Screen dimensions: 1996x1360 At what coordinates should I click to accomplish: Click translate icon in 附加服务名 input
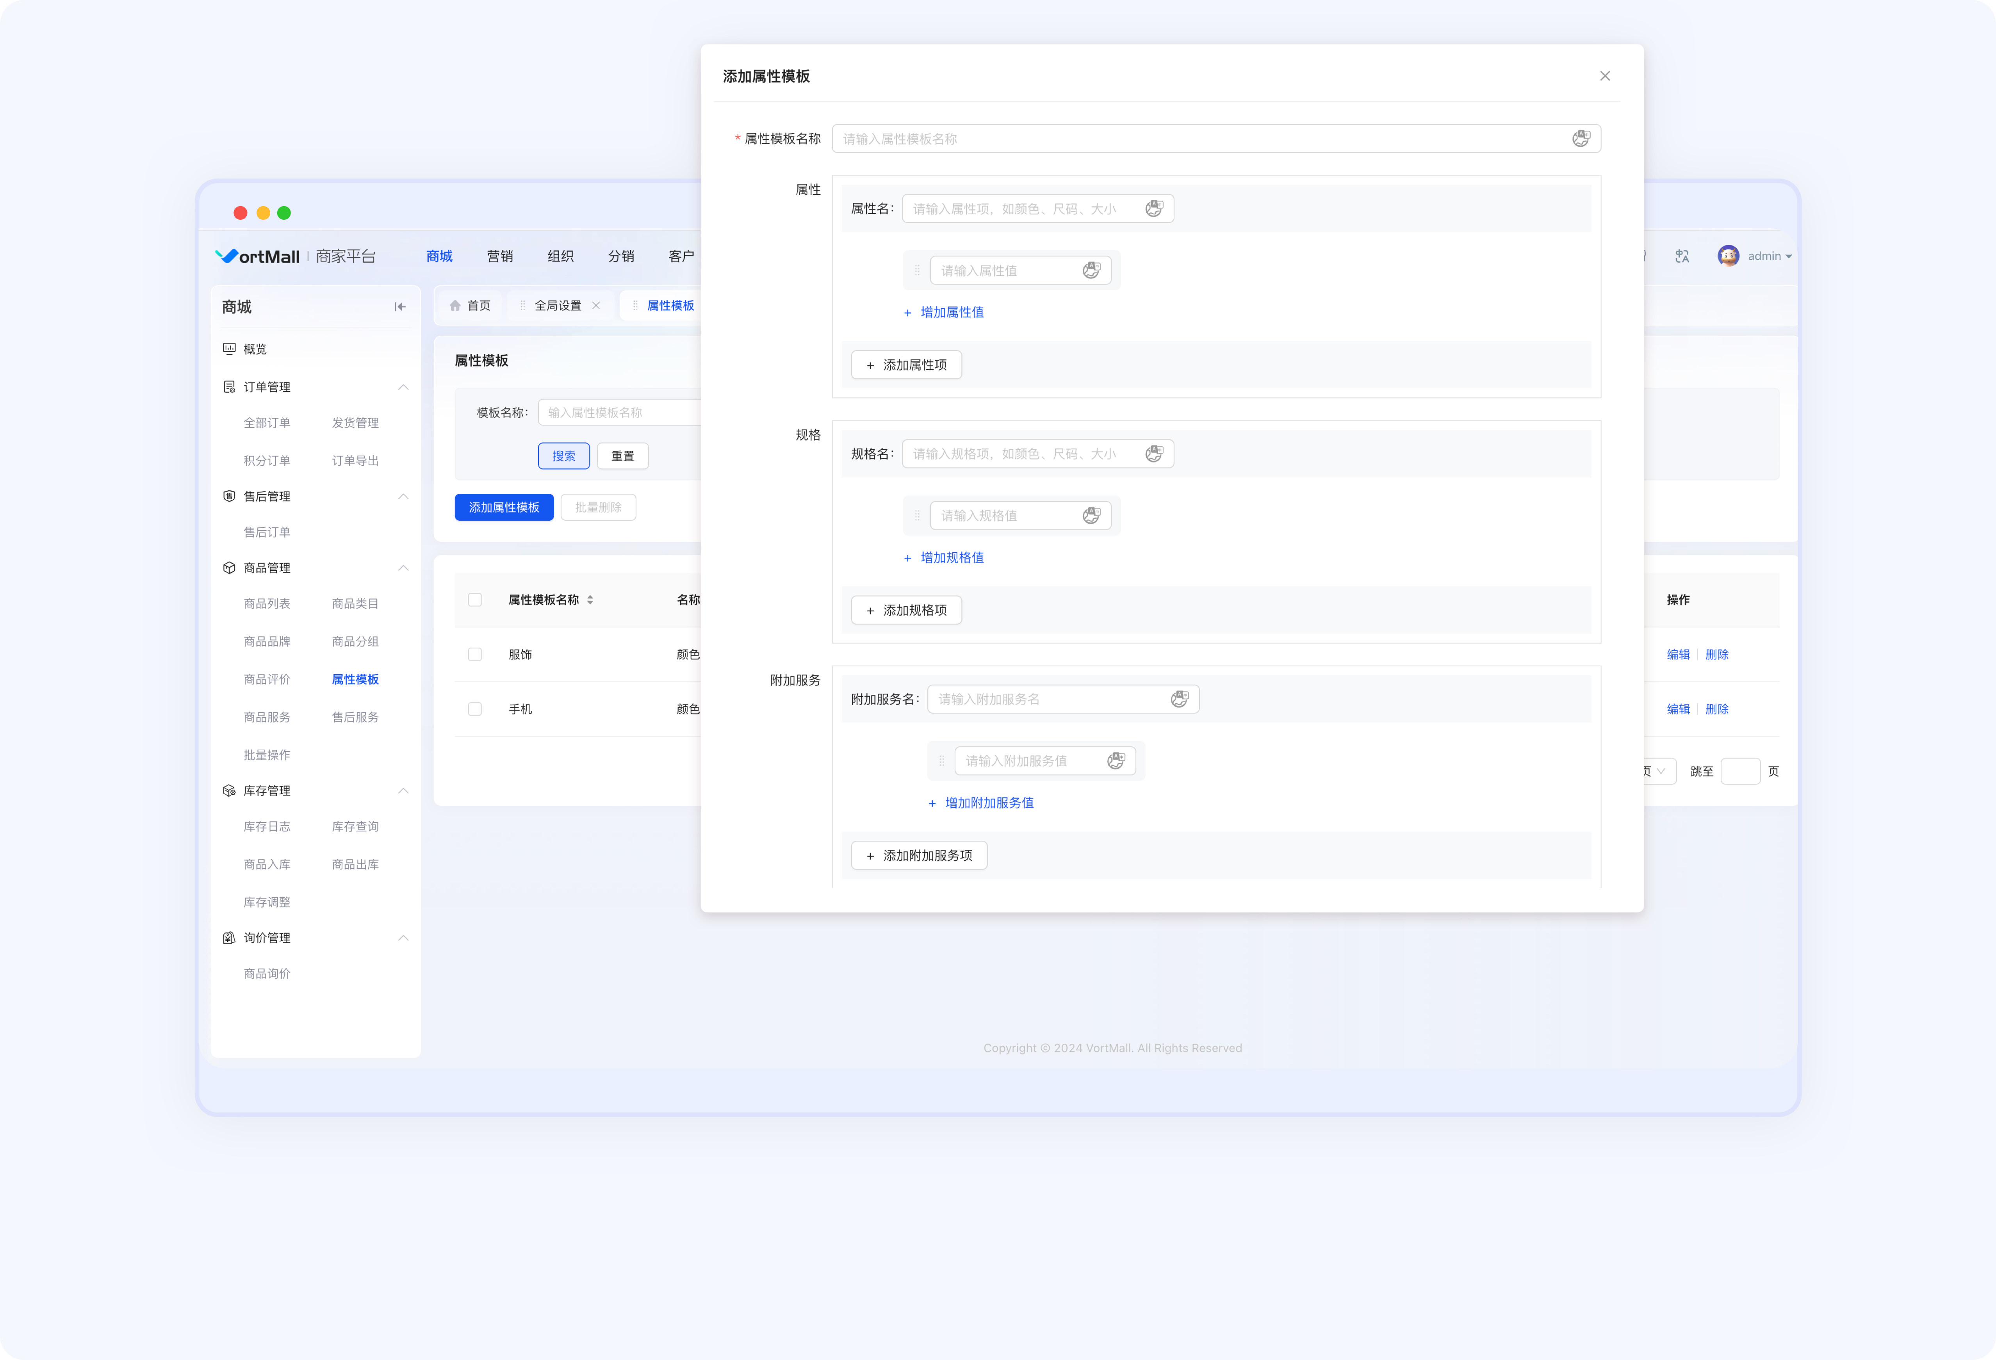[1179, 699]
